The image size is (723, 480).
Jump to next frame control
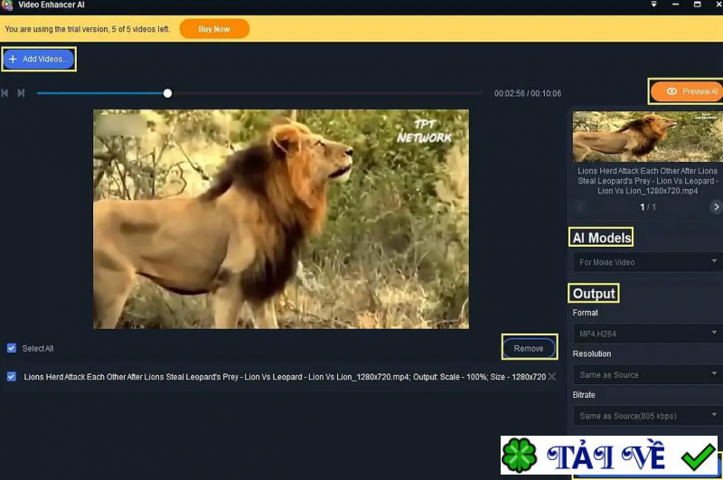pyautogui.click(x=21, y=93)
